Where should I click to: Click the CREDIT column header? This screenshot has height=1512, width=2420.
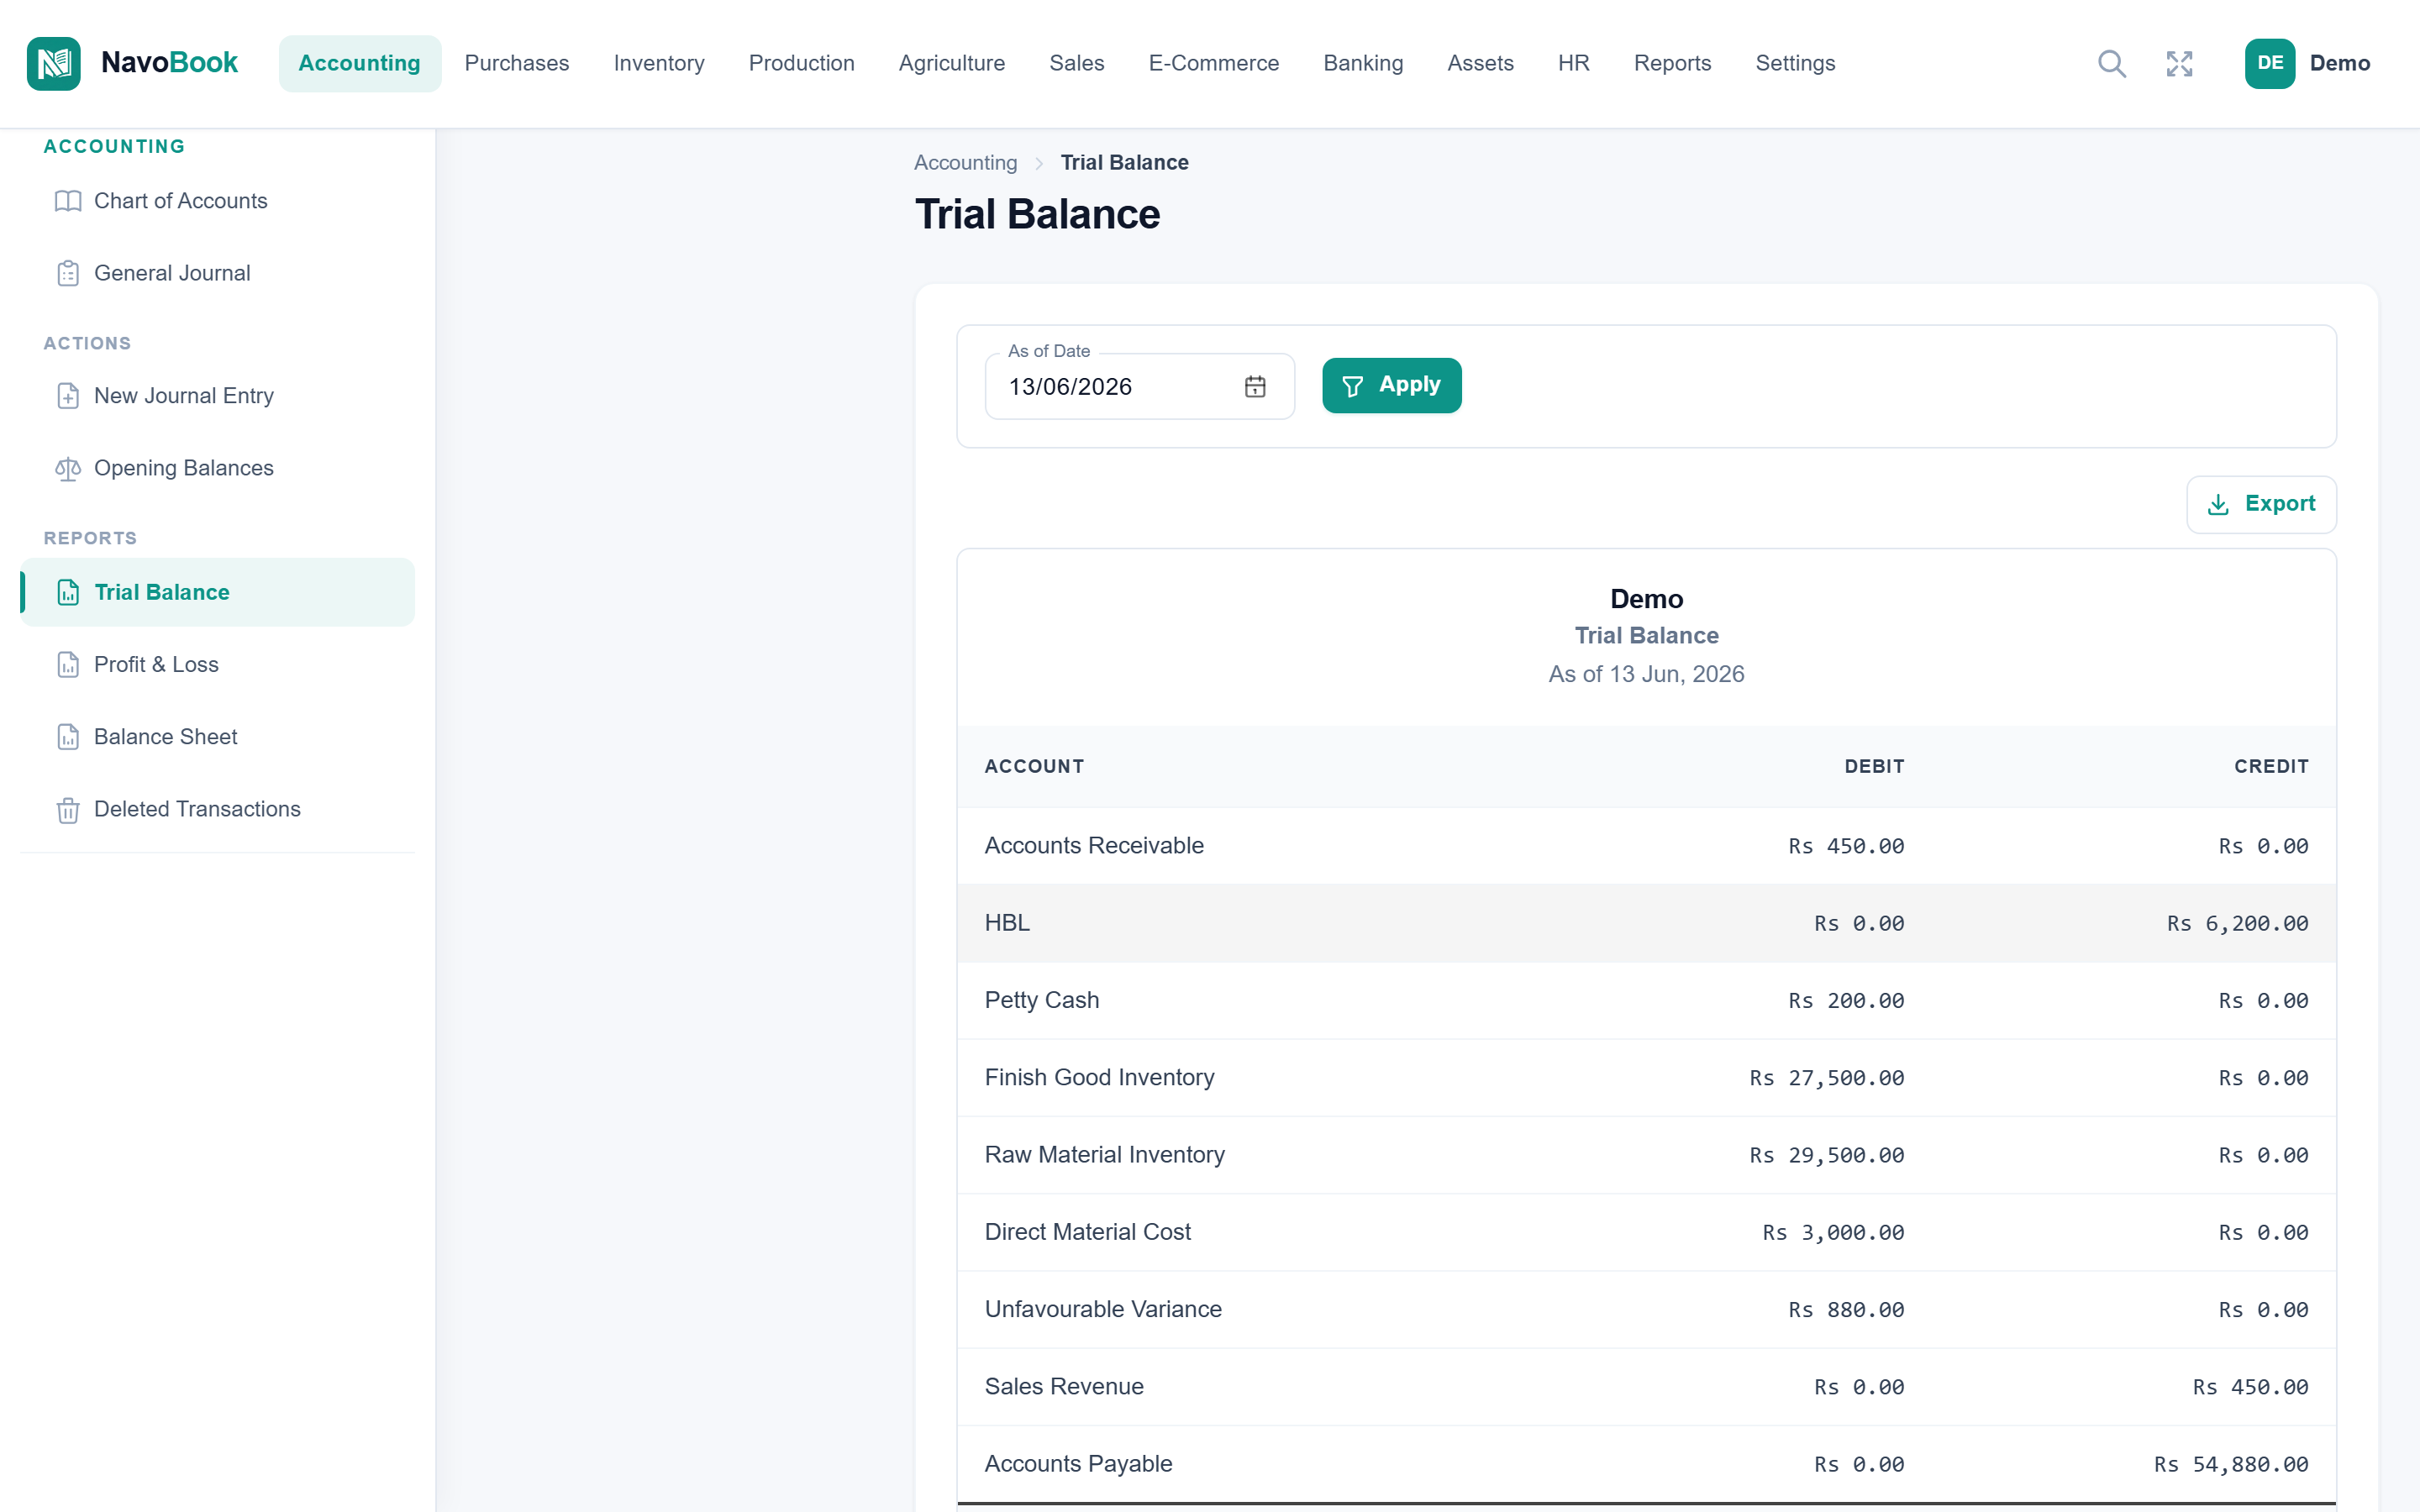coord(2271,766)
